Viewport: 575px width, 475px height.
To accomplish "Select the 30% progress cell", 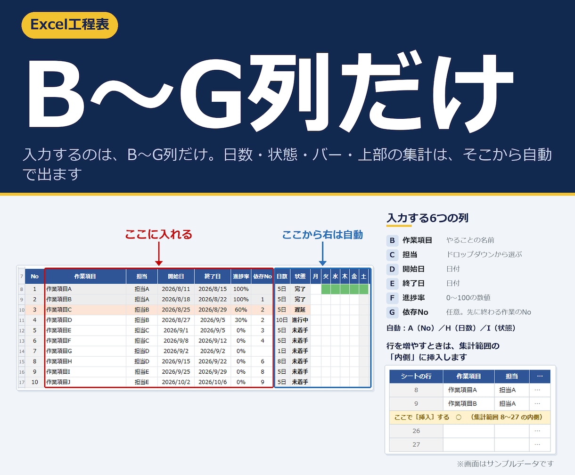I will coord(241,320).
